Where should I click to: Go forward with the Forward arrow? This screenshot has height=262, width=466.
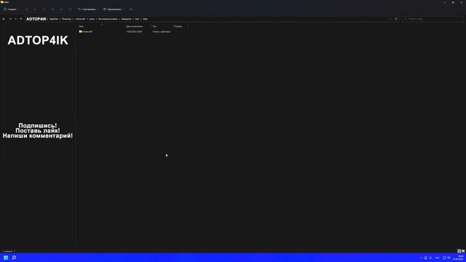pos(10,19)
